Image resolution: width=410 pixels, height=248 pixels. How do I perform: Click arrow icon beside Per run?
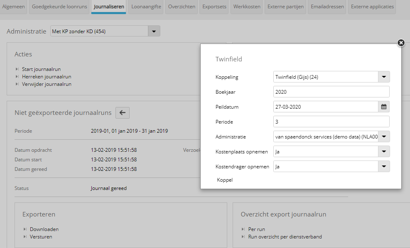243,229
